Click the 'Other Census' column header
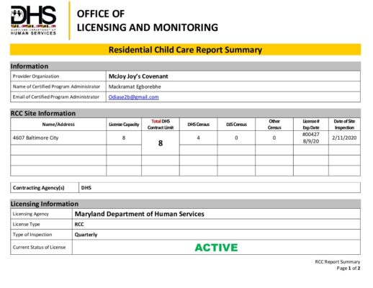Viewport: 373px width, 288px height. point(274,125)
